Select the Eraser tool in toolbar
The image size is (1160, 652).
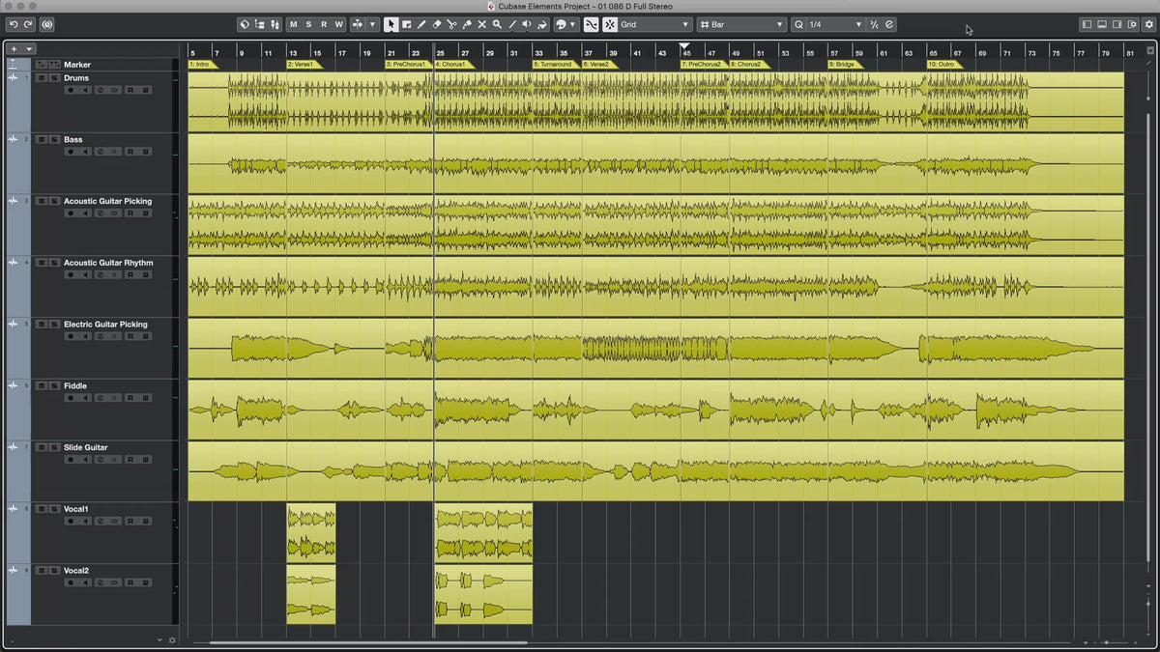[x=436, y=24]
